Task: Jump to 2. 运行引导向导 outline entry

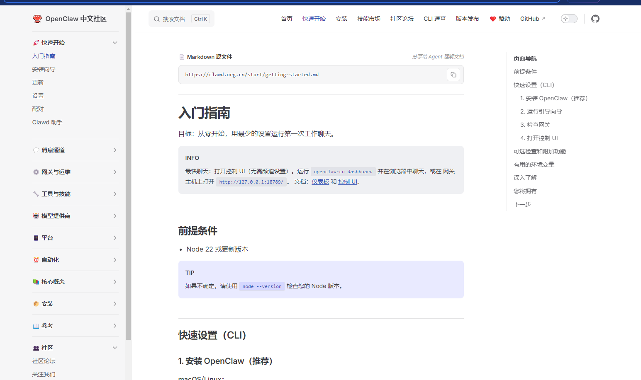Action: coord(541,111)
